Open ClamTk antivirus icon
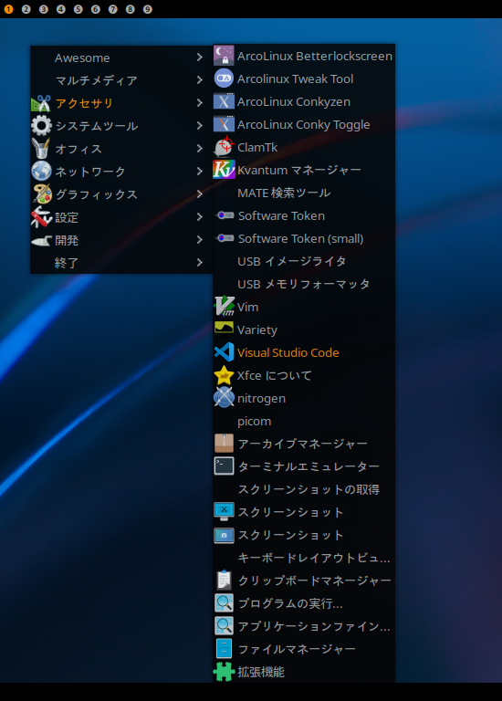502x701 pixels. click(x=224, y=147)
